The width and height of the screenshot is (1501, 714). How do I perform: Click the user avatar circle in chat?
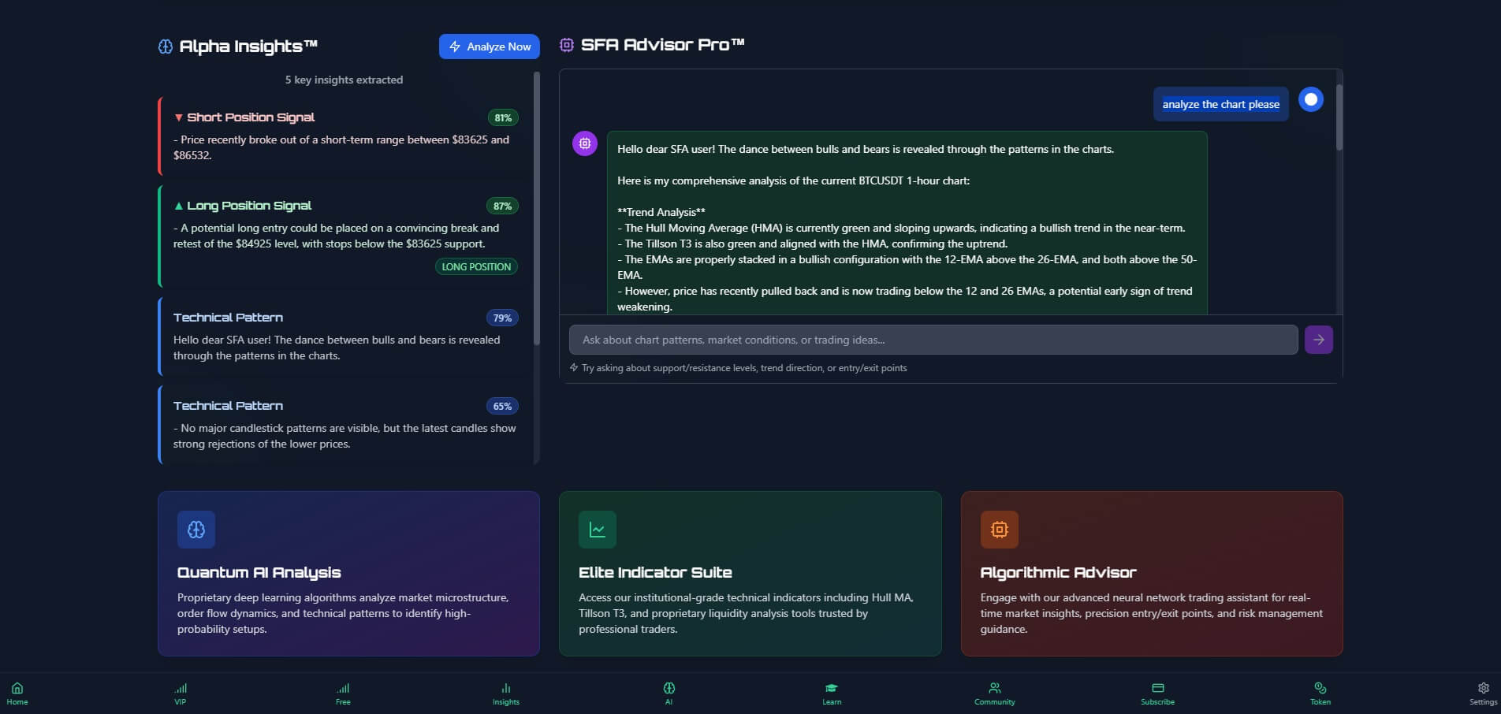tap(1311, 99)
